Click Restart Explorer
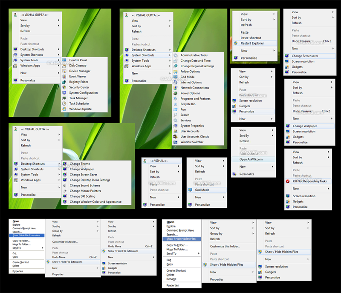The image size is (341, 293). coord(252,43)
